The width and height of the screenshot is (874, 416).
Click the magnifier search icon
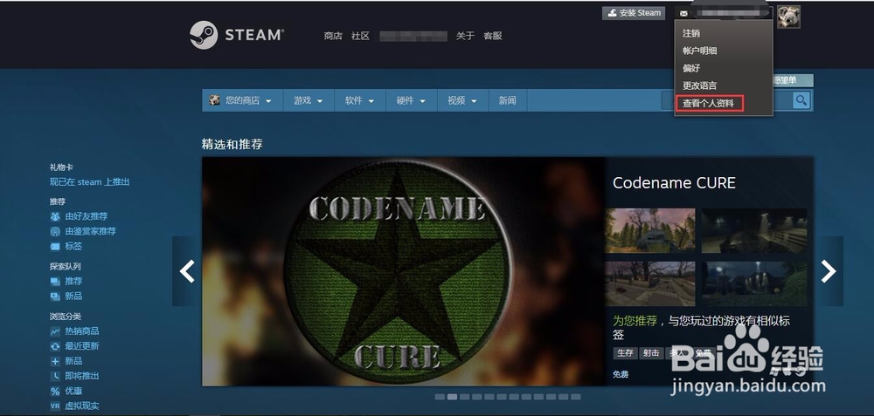tap(801, 100)
